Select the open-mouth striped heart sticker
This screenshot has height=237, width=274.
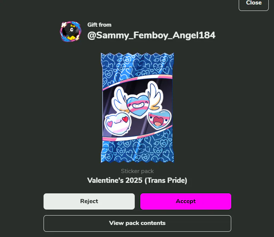coord(159,120)
